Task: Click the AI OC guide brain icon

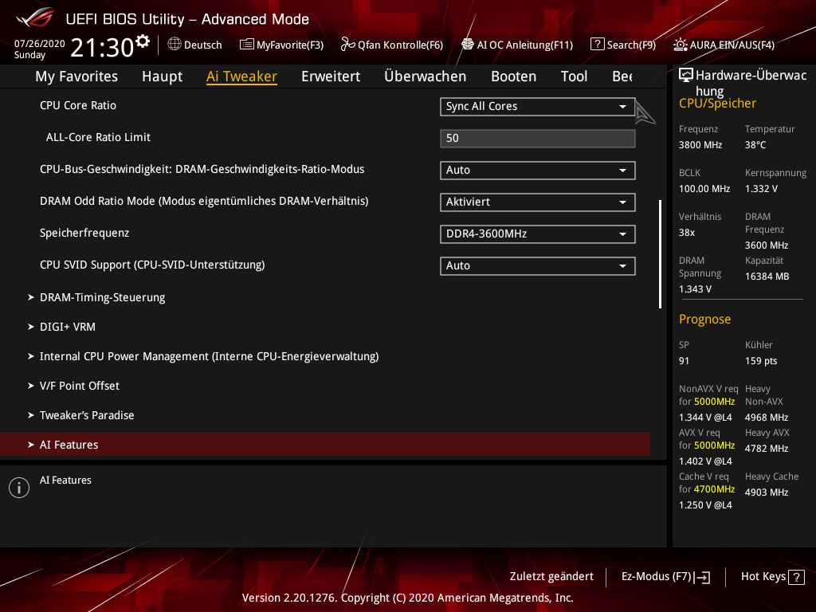Action: 467,45
